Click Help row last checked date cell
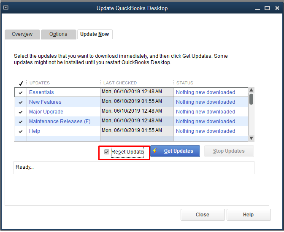This screenshot has height=232, width=284. [137, 131]
